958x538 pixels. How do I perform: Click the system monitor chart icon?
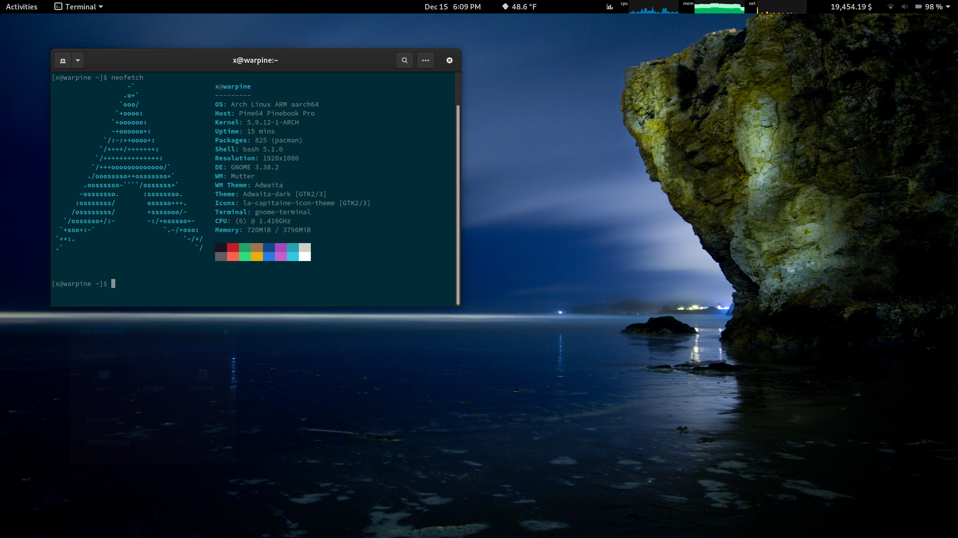click(610, 6)
